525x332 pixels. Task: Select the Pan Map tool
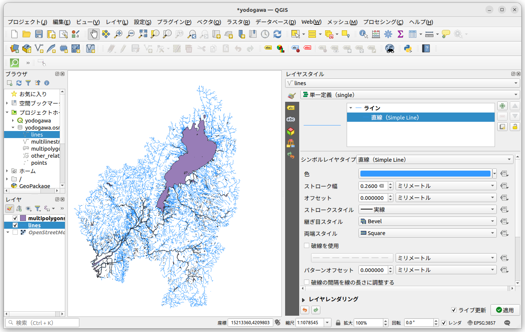pos(93,34)
